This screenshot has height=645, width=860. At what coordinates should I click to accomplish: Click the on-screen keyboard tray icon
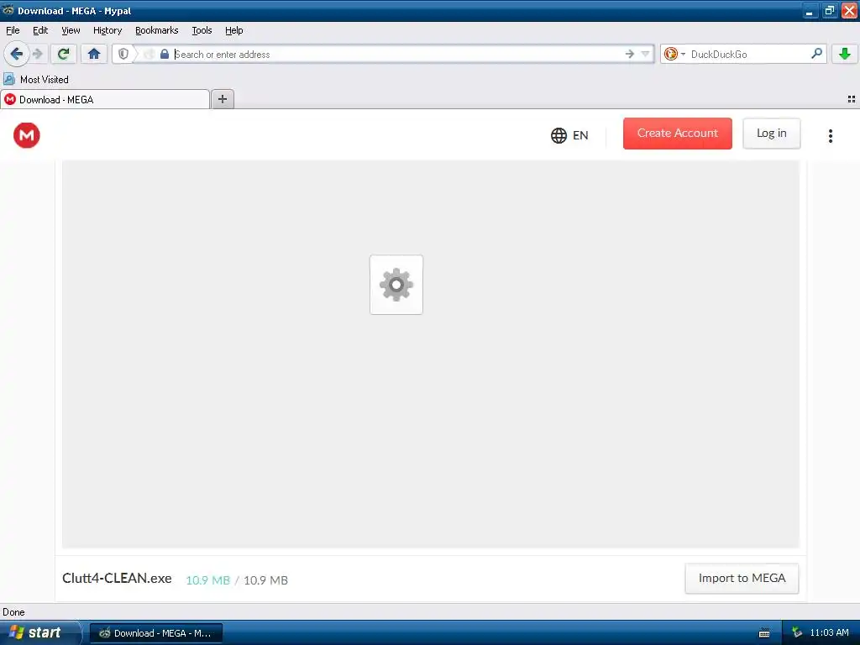point(764,633)
